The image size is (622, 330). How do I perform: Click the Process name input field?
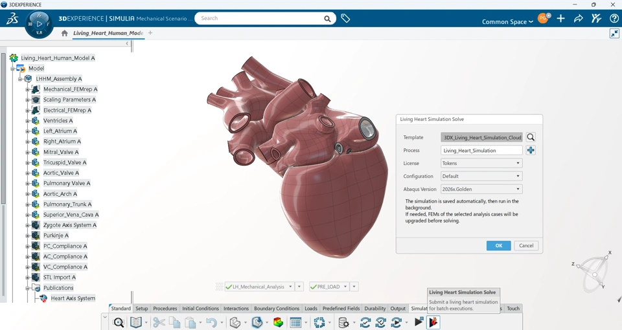[481, 151]
